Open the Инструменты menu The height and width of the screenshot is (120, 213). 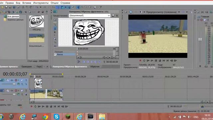[41, 3]
